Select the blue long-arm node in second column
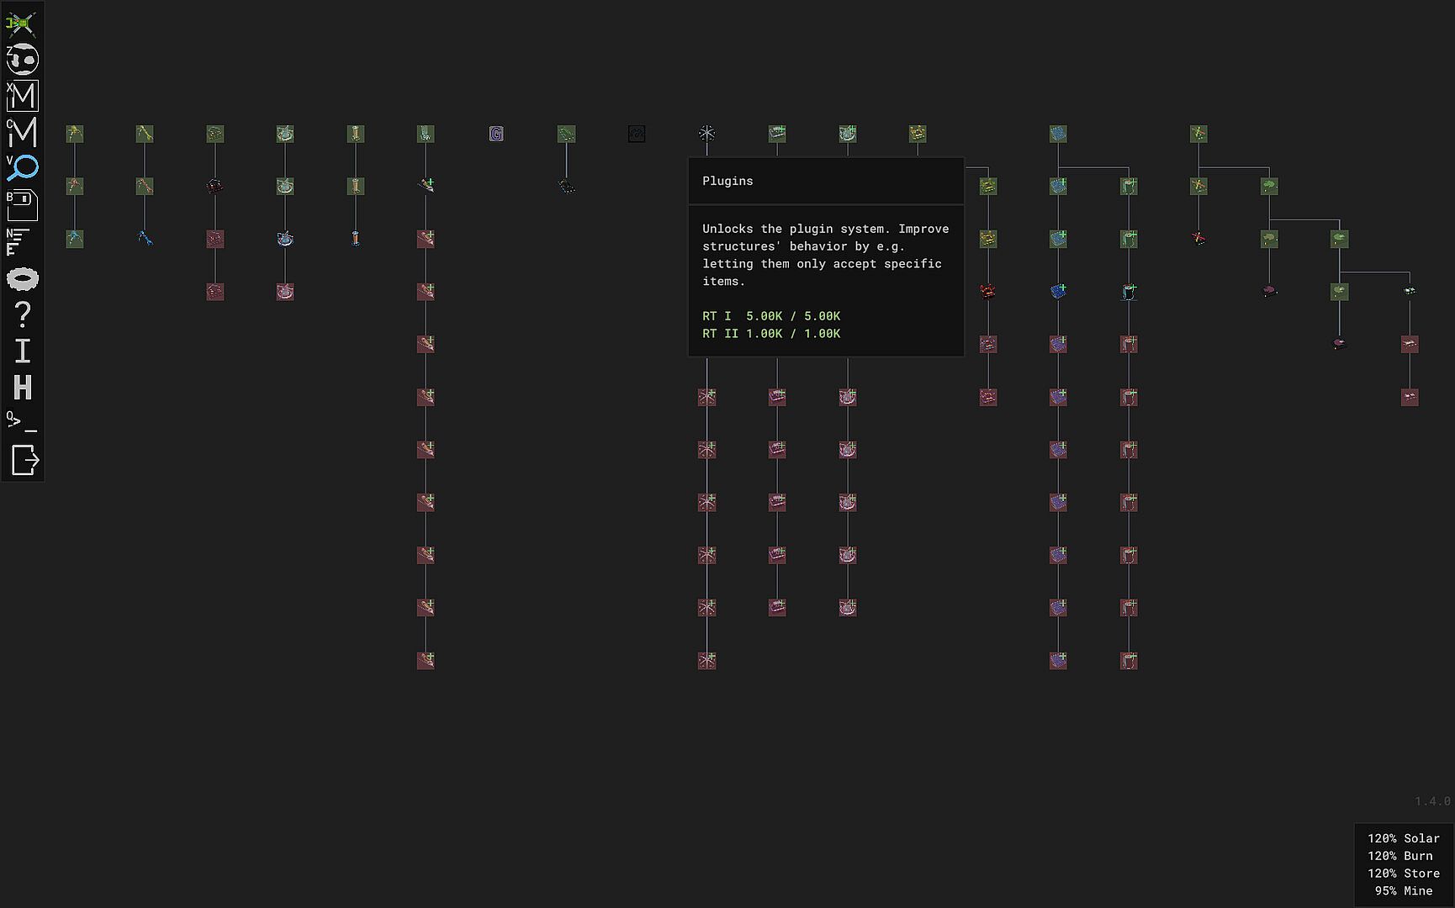This screenshot has height=908, width=1455. (145, 239)
